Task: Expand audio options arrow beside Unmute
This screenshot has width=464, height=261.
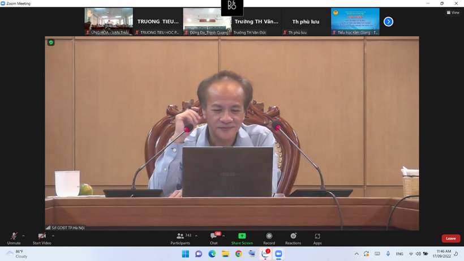Action: (x=23, y=236)
